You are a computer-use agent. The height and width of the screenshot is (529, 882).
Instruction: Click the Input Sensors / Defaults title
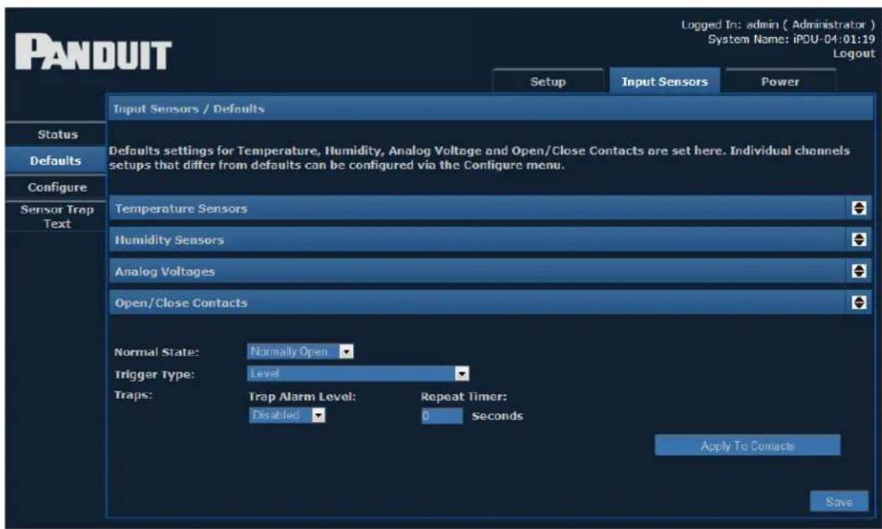(x=189, y=109)
